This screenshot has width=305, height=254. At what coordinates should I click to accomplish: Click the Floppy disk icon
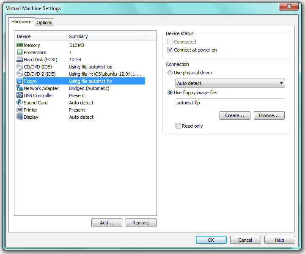(19, 81)
